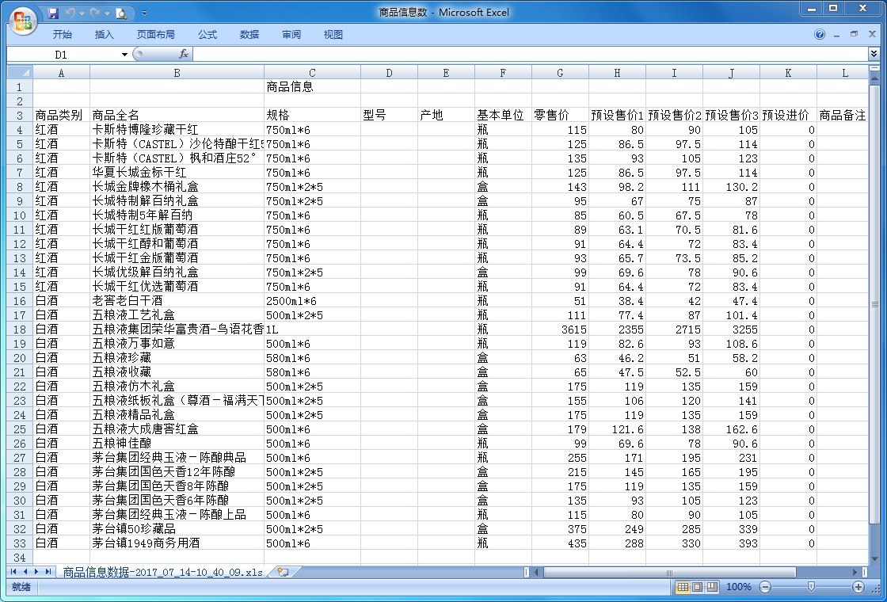This screenshot has width=887, height=602.
Task: Expand the formula bar
Action: [874, 54]
